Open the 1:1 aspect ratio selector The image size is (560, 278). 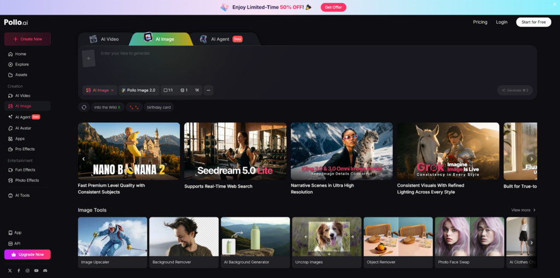tap(168, 90)
